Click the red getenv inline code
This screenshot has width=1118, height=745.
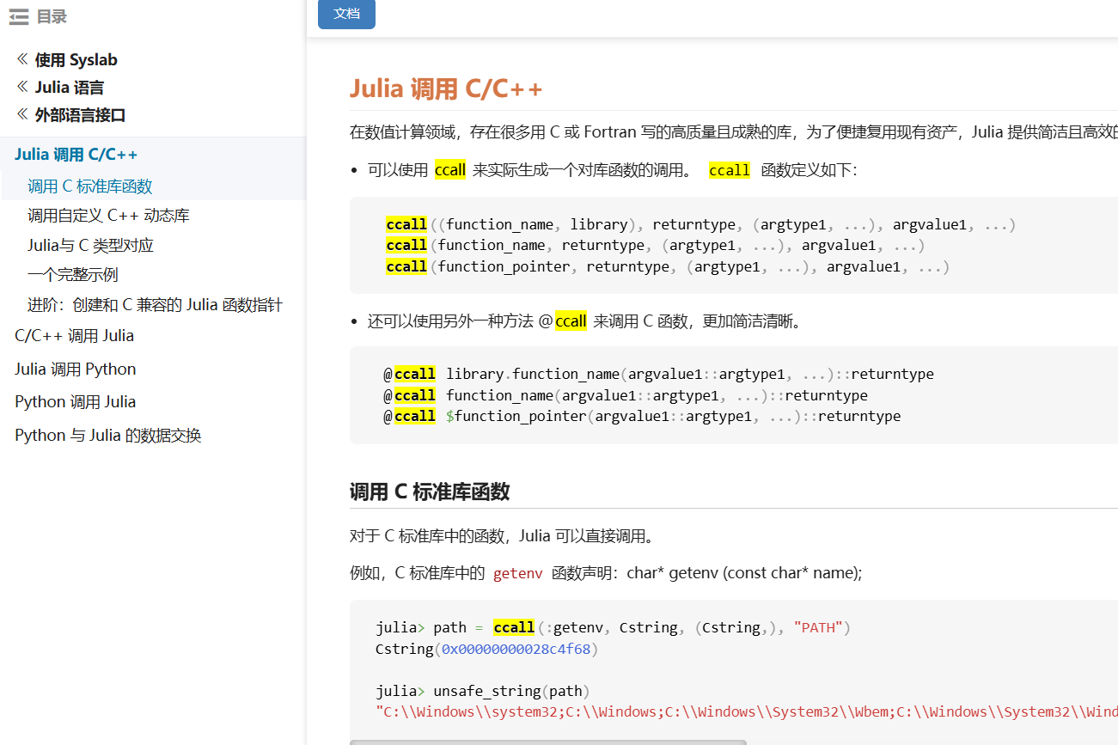click(517, 573)
